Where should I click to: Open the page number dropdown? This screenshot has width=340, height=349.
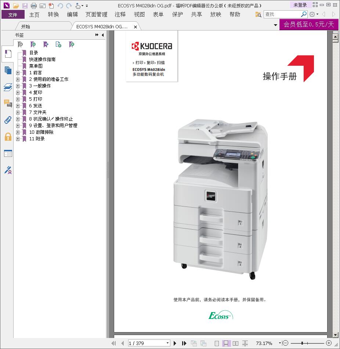pos(168,343)
